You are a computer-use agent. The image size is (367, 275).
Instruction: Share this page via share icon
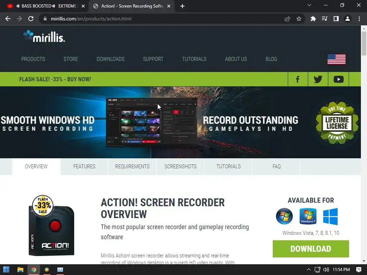coord(287,19)
